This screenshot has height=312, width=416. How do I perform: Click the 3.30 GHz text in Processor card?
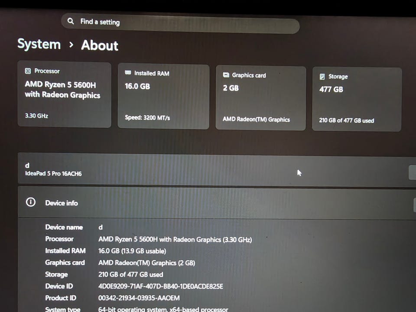tap(36, 116)
